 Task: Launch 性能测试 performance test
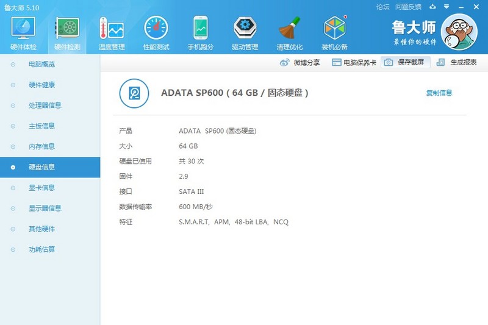[156, 33]
